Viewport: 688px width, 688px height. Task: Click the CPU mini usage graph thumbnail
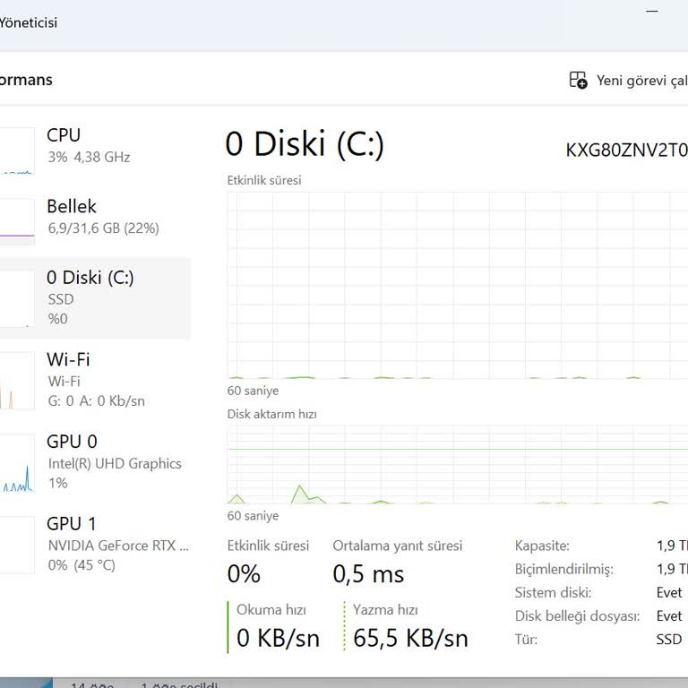point(17,150)
